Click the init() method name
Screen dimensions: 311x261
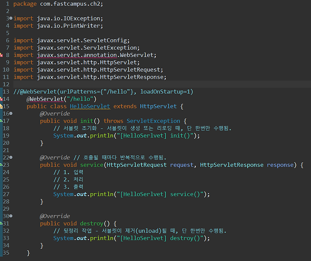pyautogui.click(x=87, y=121)
